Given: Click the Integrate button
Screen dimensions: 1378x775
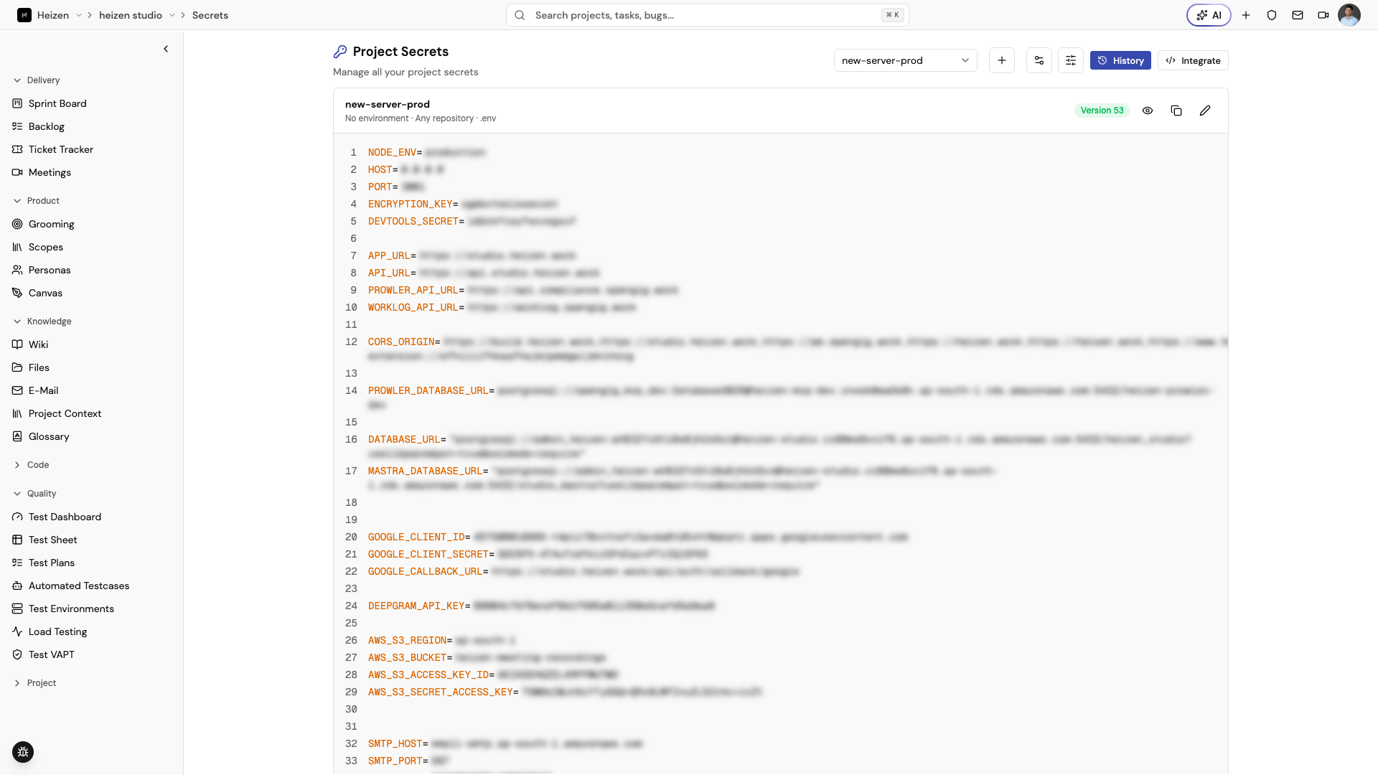Looking at the screenshot, I should [x=1193, y=60].
